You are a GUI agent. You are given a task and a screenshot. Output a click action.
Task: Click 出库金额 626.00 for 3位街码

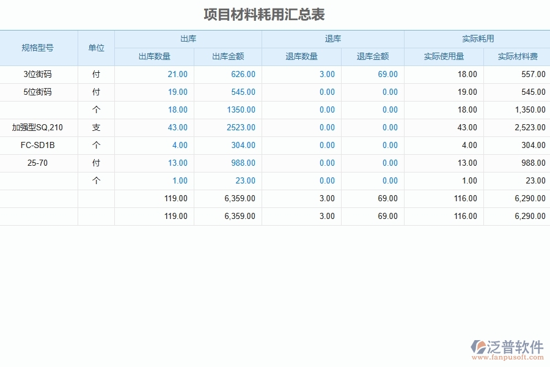tap(243, 74)
